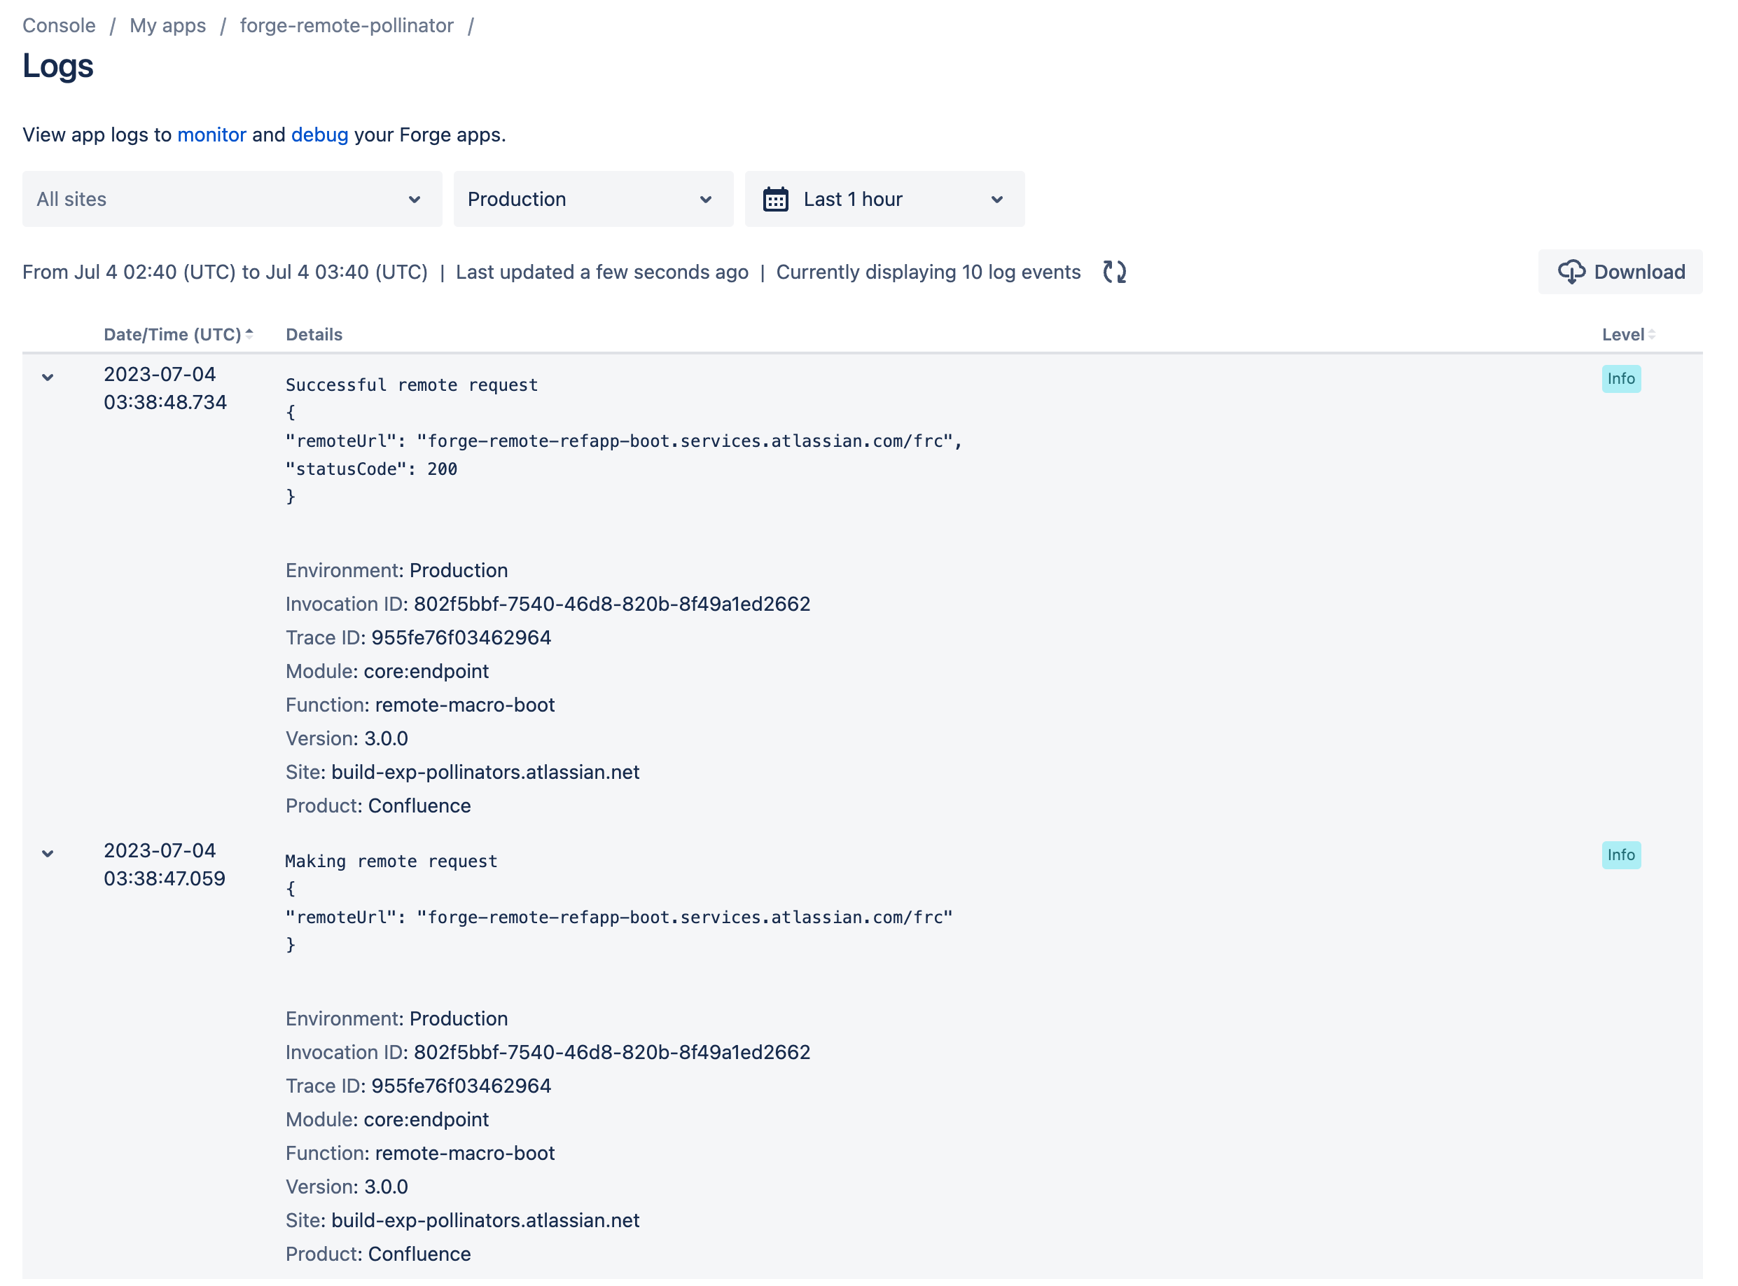Click the calendar/date range icon
The width and height of the screenshot is (1738, 1286).
pyautogui.click(x=775, y=199)
